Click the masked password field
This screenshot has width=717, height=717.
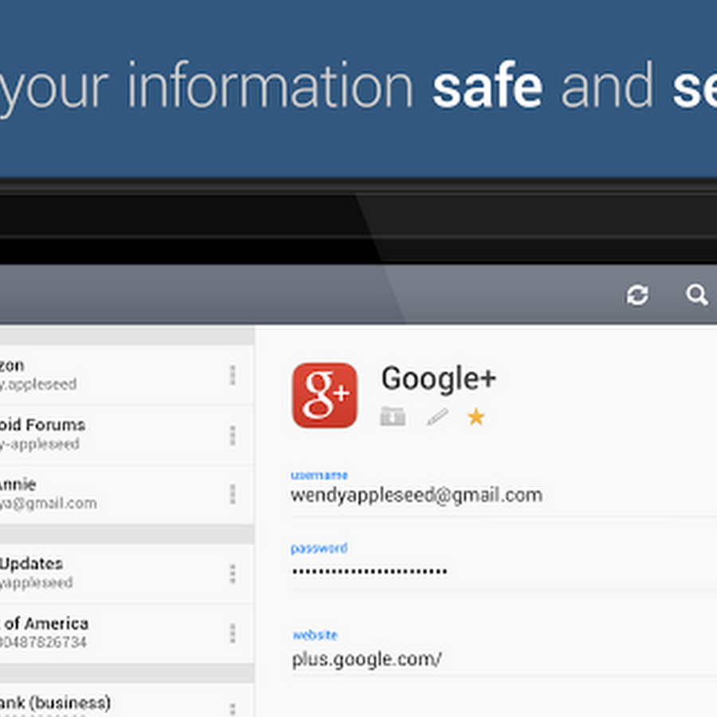tap(369, 571)
